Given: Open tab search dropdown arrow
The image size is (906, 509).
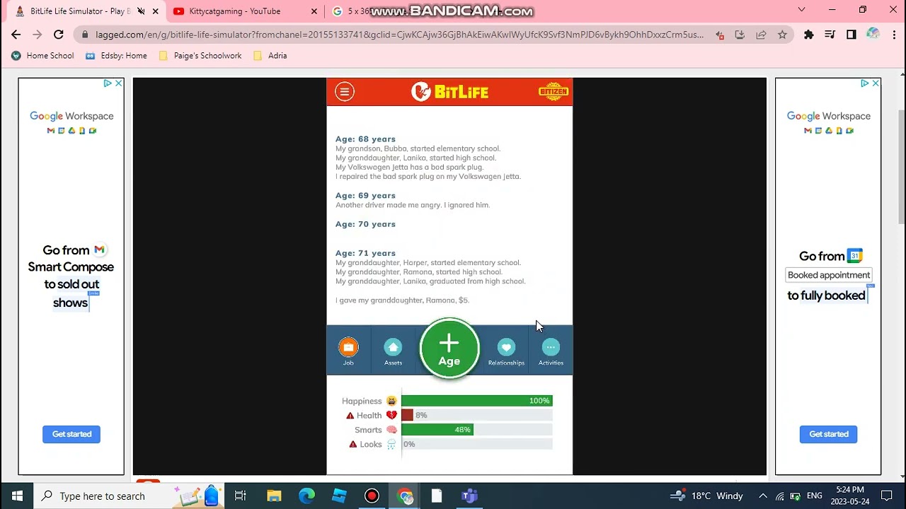Looking at the screenshot, I should [x=801, y=10].
